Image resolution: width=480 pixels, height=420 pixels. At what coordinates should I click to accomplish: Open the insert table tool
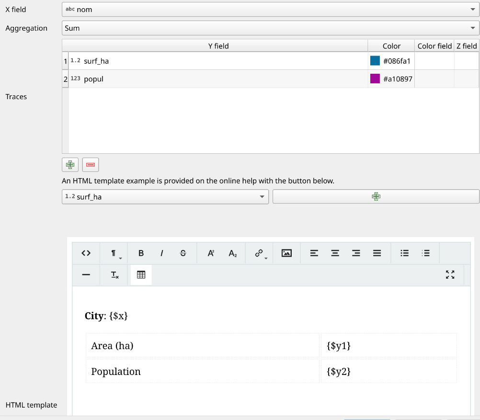click(141, 275)
